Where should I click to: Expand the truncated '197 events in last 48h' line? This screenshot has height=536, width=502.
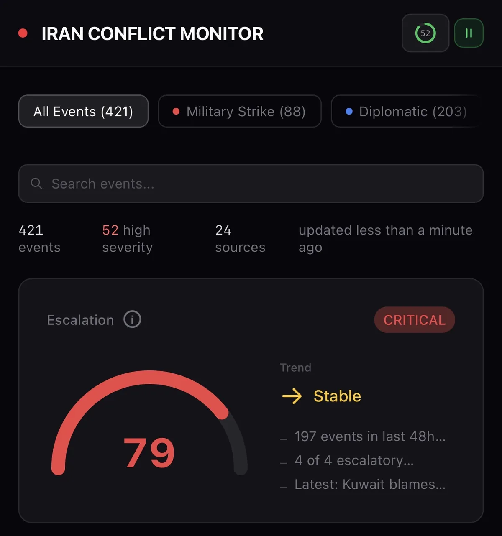370,436
